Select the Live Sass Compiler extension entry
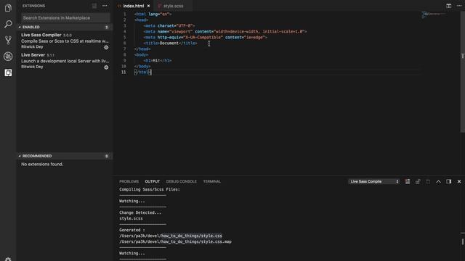The width and height of the screenshot is (465, 261). 65,41
